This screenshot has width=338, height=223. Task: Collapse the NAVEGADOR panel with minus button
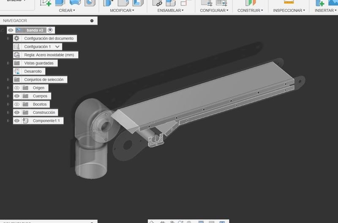(x=92, y=21)
